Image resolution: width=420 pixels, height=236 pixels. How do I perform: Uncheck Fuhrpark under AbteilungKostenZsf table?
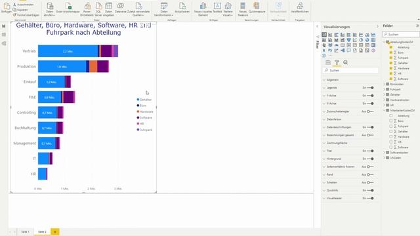(391, 58)
